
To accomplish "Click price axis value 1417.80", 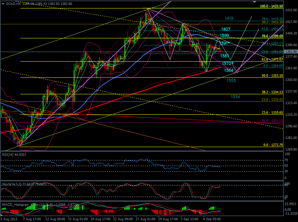I will (291, 22).
